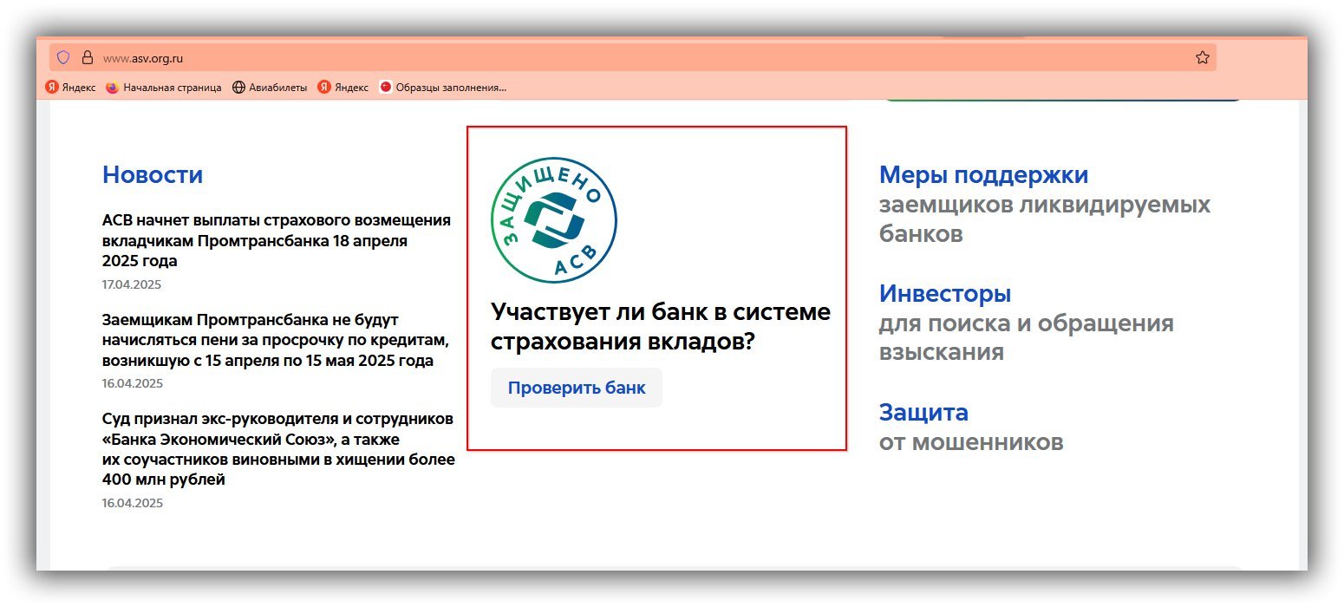This screenshot has height=607, width=1344.
Task: Click the tracking protection shield icon
Action: 63,58
